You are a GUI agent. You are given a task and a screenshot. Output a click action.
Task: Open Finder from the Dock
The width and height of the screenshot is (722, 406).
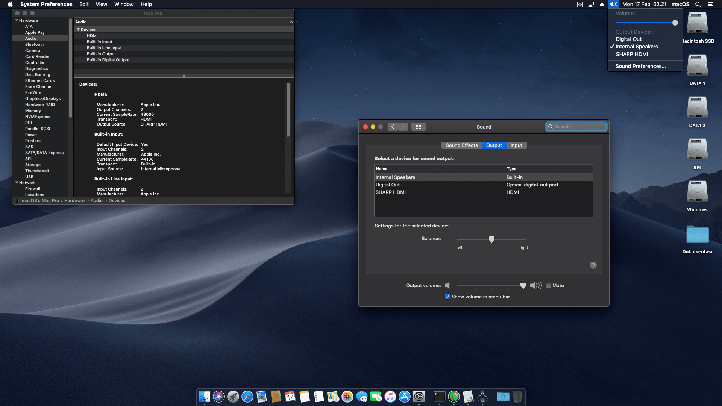(204, 397)
